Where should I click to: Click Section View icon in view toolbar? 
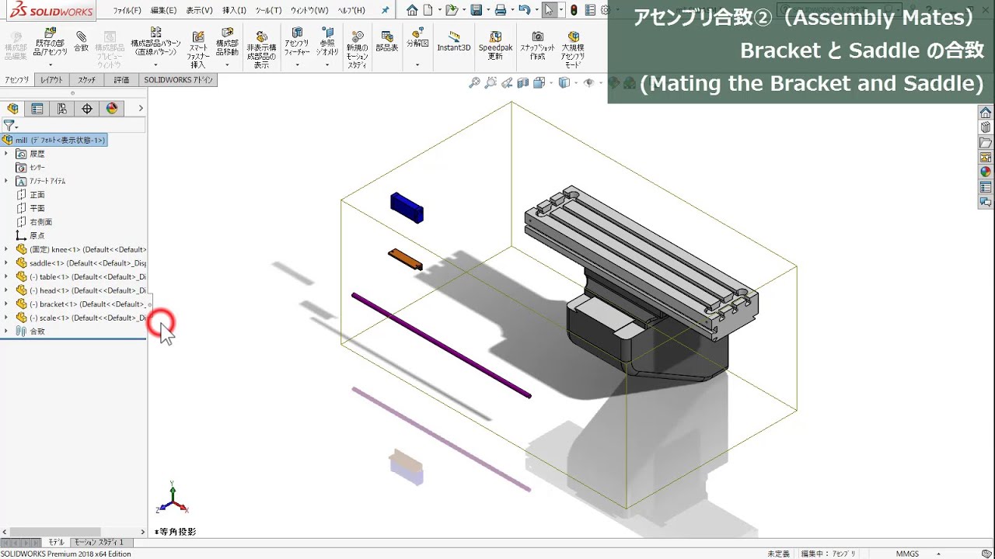(523, 83)
